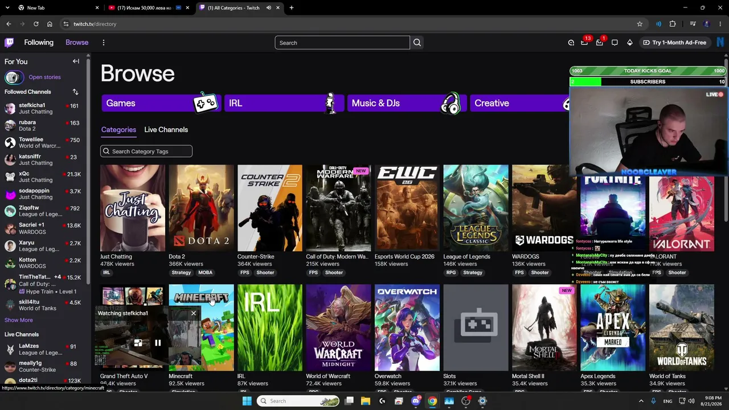This screenshot has width=729, height=410.
Task: Mute the Twitch tab audio icon
Action: tap(268, 8)
